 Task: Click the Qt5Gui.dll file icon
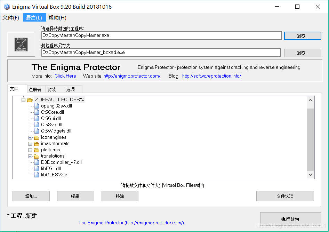click(x=37, y=119)
